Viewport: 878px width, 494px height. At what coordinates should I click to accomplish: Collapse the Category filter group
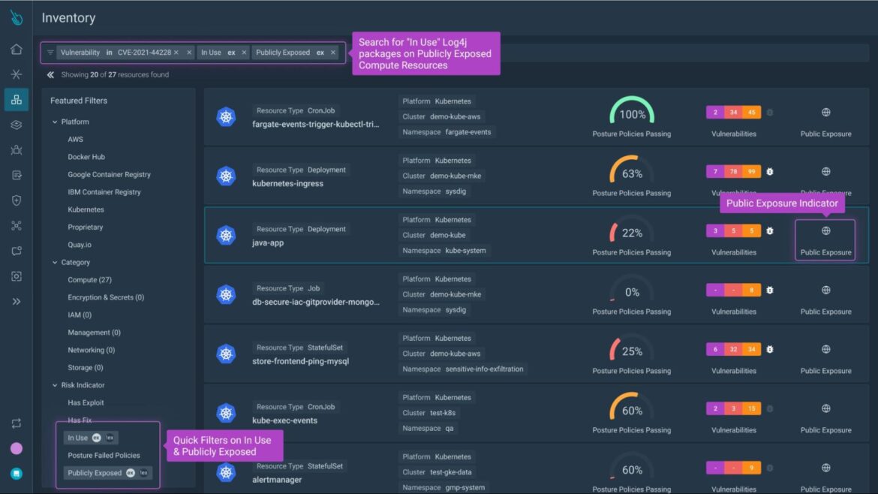[55, 263]
